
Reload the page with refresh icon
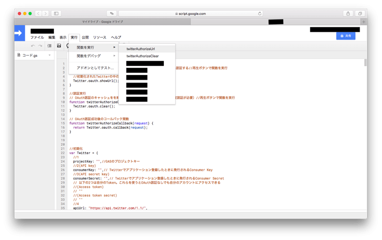coord(260,14)
